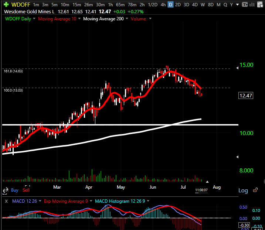This screenshot has height=230, width=265.
Task: Switch to the W weekly timeframe
Action: tap(203, 5)
